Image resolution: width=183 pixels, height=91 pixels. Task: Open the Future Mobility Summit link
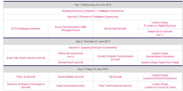click(71, 77)
